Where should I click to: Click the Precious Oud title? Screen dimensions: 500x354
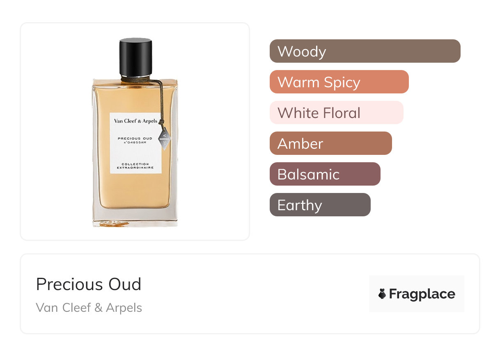pyautogui.click(x=89, y=284)
